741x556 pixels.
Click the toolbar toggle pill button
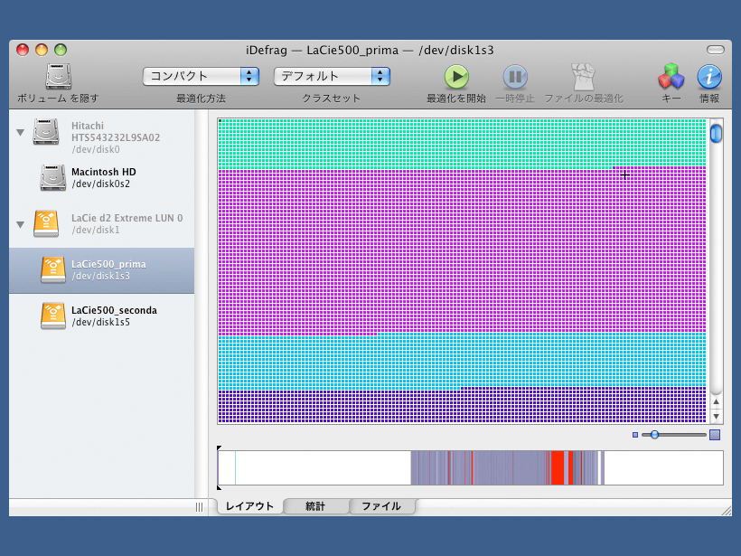click(x=716, y=50)
